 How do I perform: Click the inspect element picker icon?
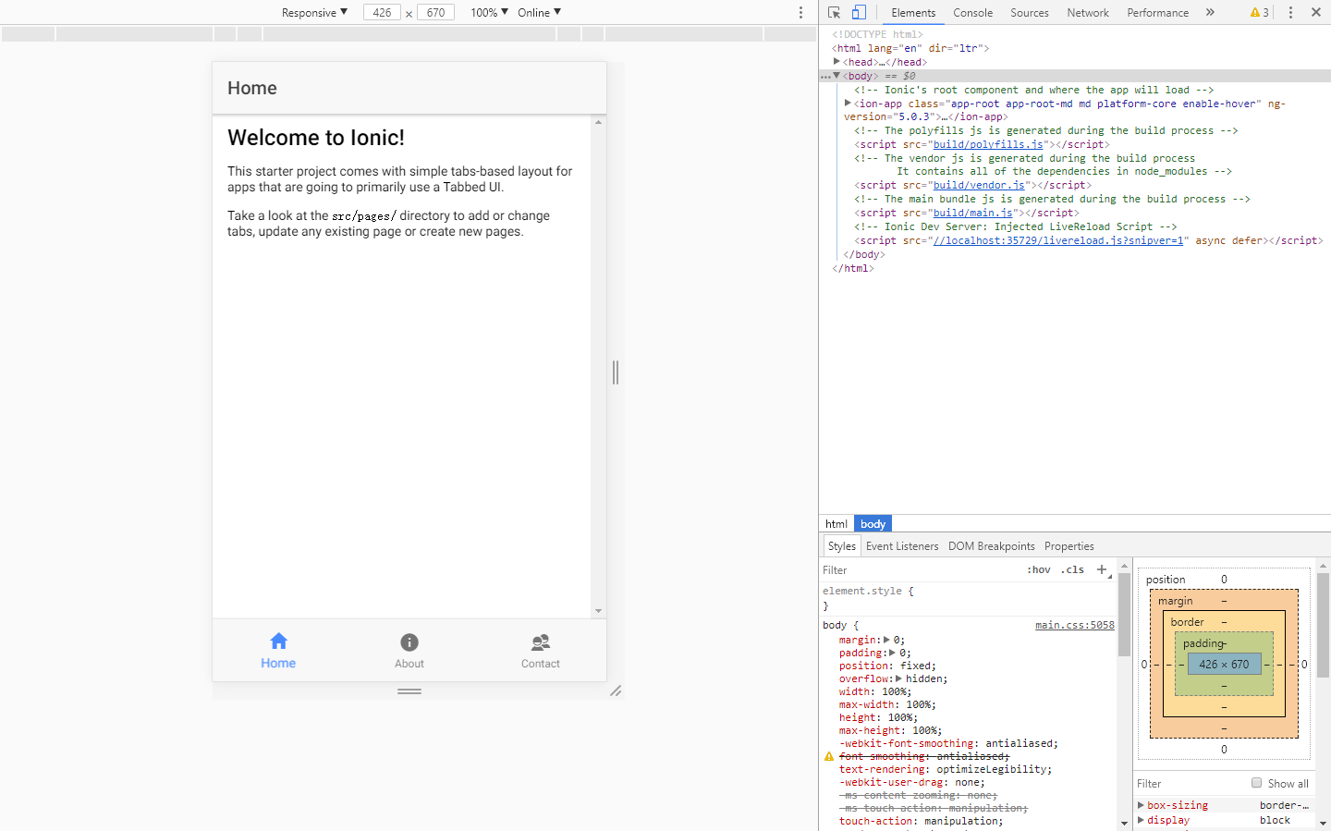click(x=834, y=12)
